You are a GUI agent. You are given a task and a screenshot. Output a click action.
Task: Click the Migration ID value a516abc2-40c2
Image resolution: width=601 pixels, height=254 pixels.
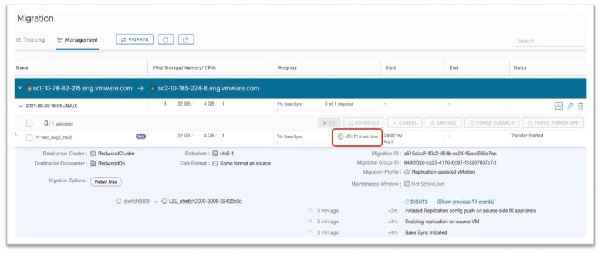point(450,154)
